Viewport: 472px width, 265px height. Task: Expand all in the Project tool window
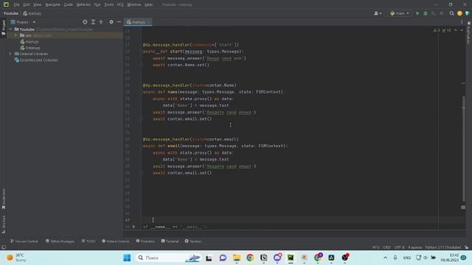93,22
